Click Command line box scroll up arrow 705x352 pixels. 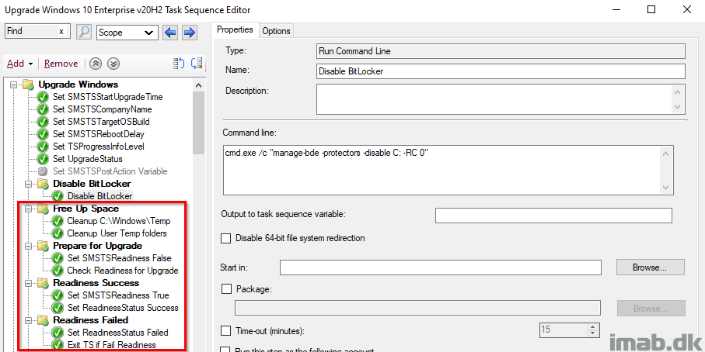coord(666,154)
